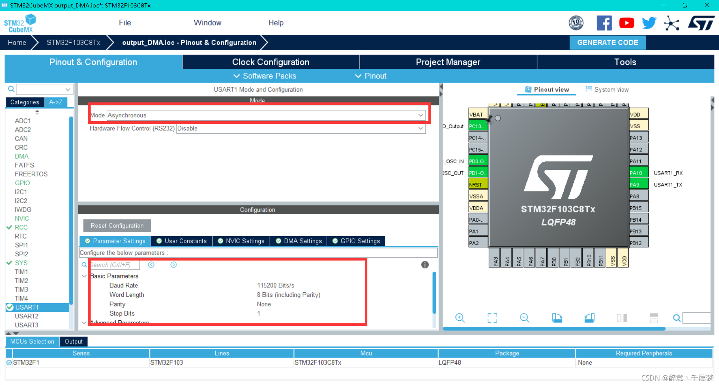Open the User Constants tab

[181, 241]
